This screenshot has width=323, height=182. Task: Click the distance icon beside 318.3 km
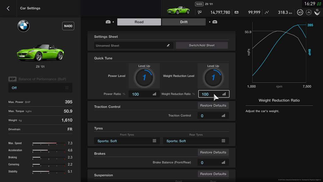267,12
